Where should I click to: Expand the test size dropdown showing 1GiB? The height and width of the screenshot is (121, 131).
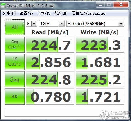61,23
